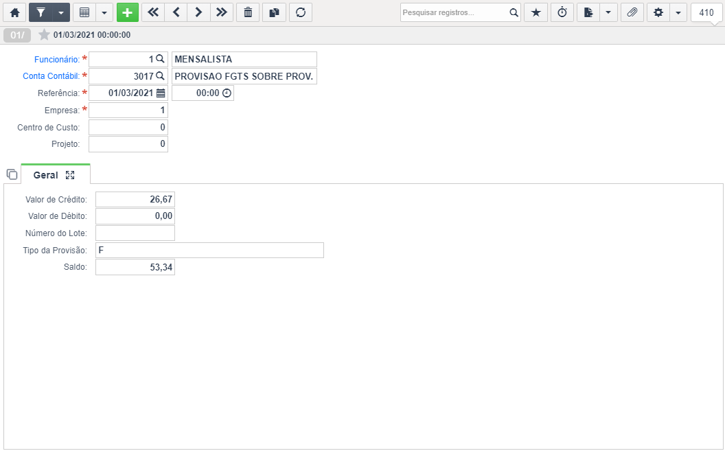725x451 pixels.
Task: Click the copy tabs icon beside Geral
Action: click(12, 174)
